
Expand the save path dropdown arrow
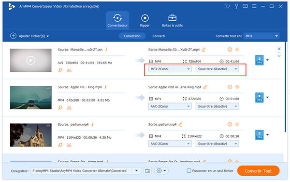click(136, 171)
